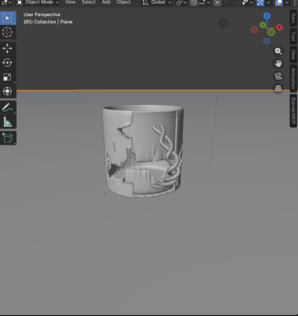Click the Z axis on the navigation gizmo
Image resolution: width=298 pixels, height=316 pixels.
(267, 16)
